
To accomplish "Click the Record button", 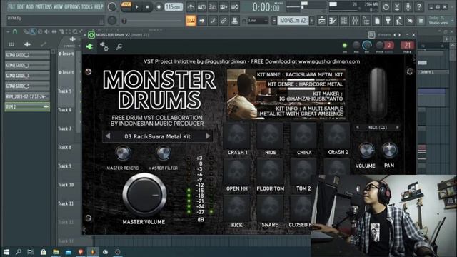I will tap(159, 6).
